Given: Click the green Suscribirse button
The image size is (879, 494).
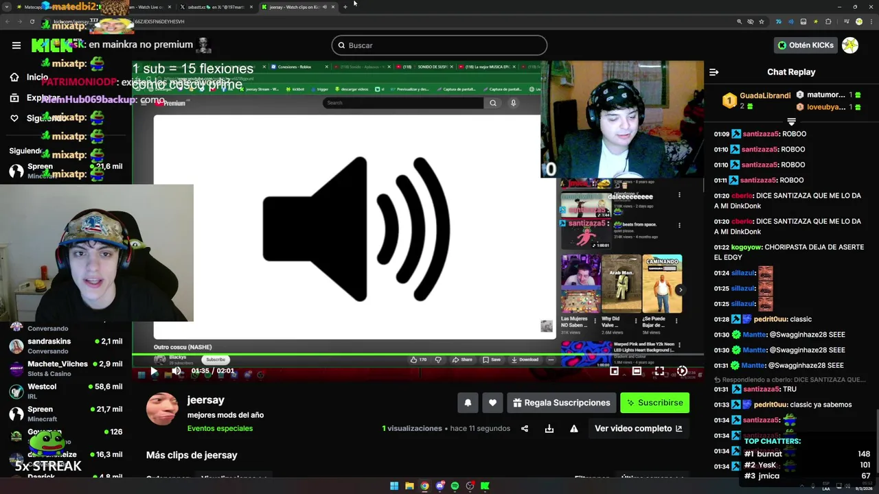Looking at the screenshot, I should 654,403.
